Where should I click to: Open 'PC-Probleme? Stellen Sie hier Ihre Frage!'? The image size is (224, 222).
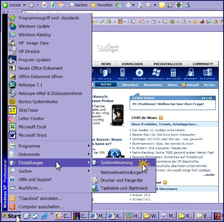pyautogui.click(x=168, y=104)
